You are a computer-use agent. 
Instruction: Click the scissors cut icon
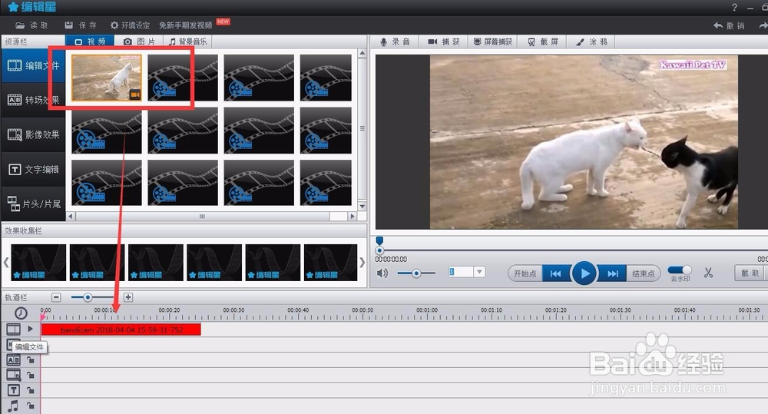tap(708, 273)
